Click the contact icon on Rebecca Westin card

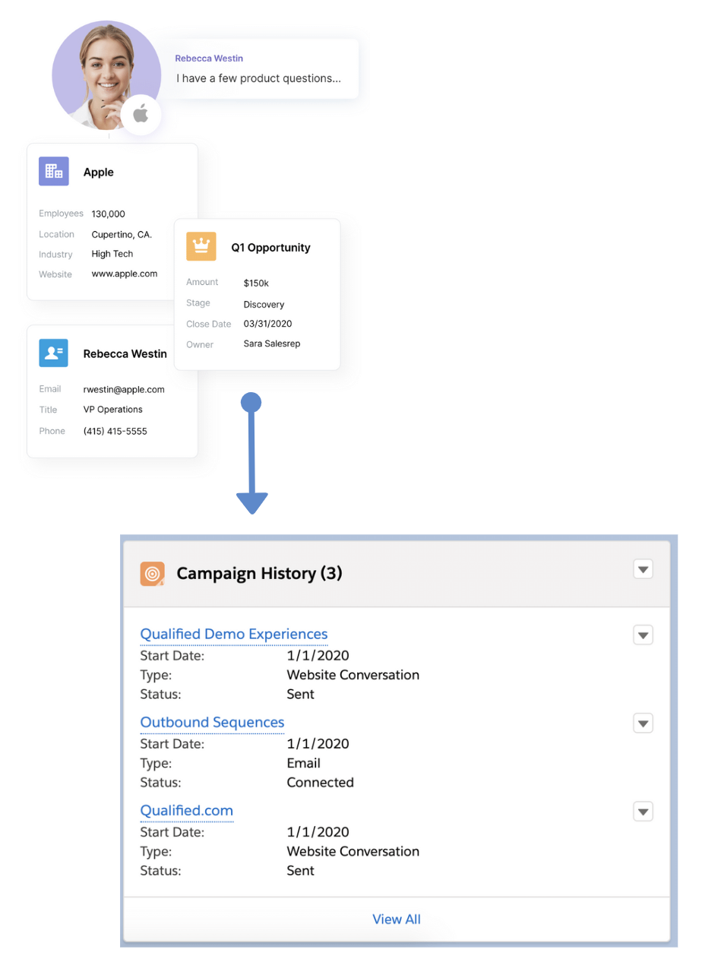[x=54, y=353]
